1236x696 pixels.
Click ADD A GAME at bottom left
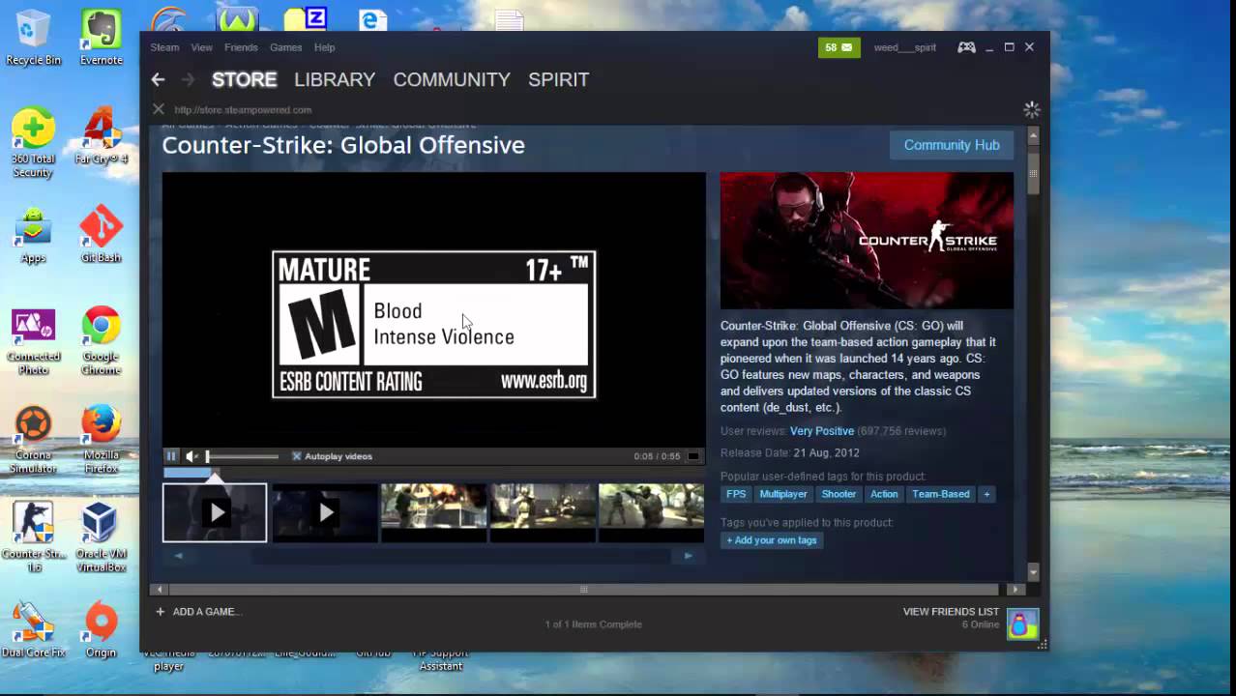(x=205, y=612)
